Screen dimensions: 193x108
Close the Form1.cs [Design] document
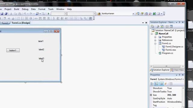coord(146,23)
